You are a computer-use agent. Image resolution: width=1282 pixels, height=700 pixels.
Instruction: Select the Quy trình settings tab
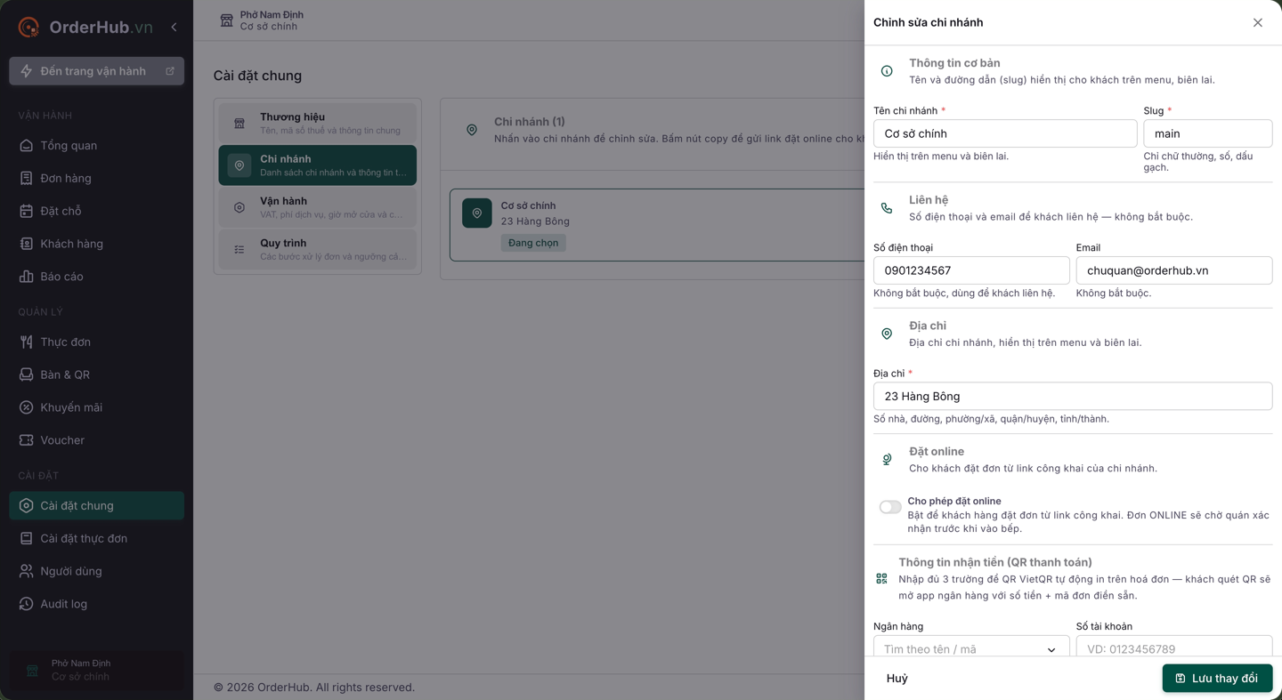[318, 249]
